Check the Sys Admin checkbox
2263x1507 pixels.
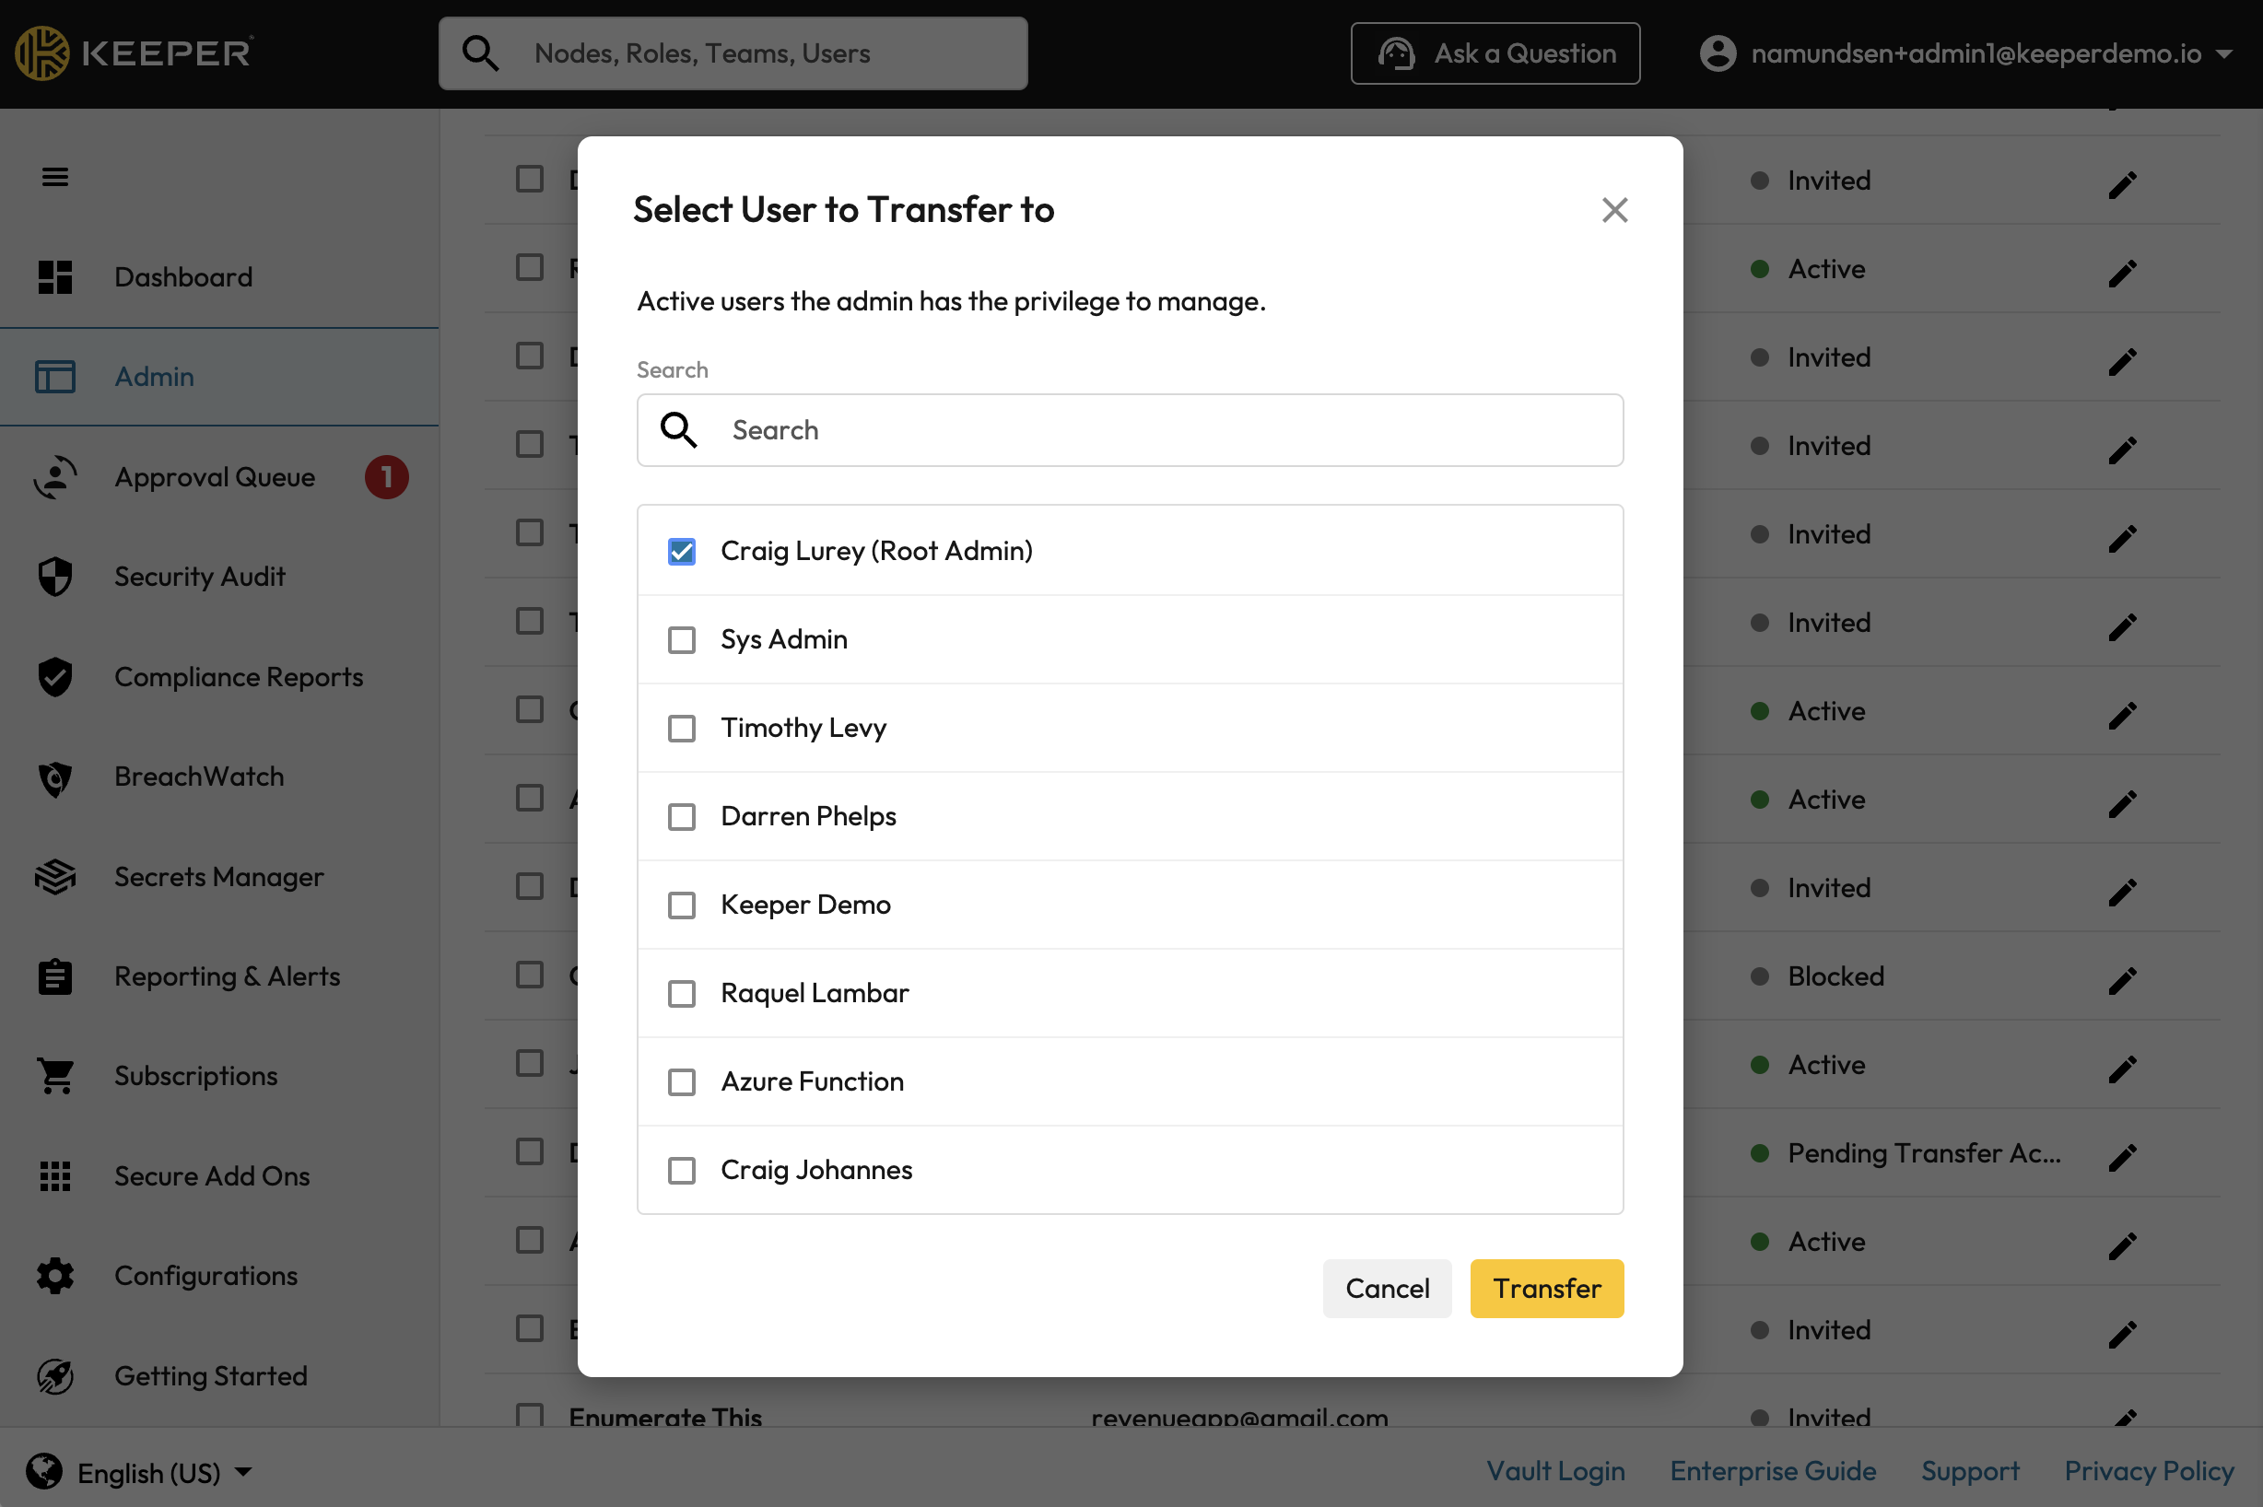(x=682, y=639)
